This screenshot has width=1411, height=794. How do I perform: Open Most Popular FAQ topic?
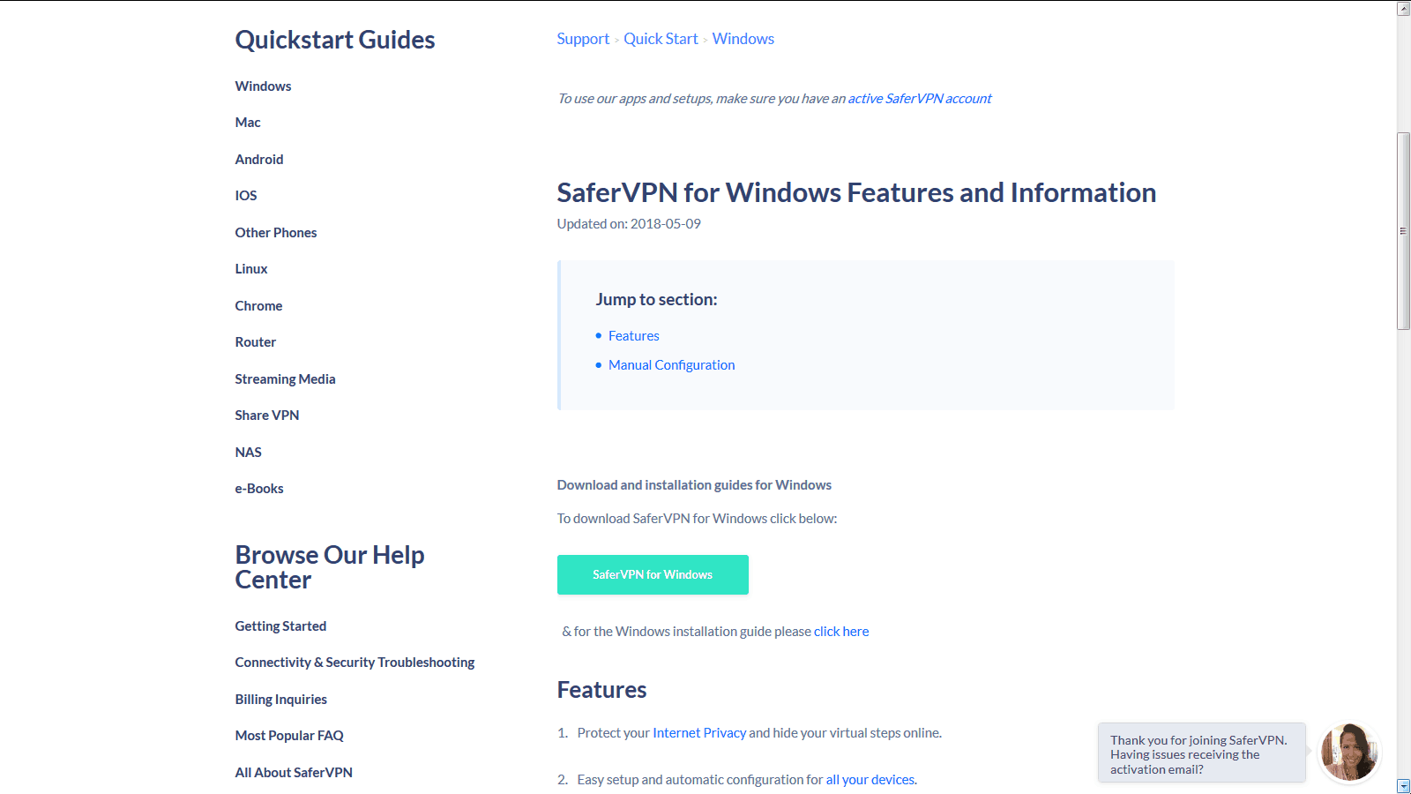point(289,736)
